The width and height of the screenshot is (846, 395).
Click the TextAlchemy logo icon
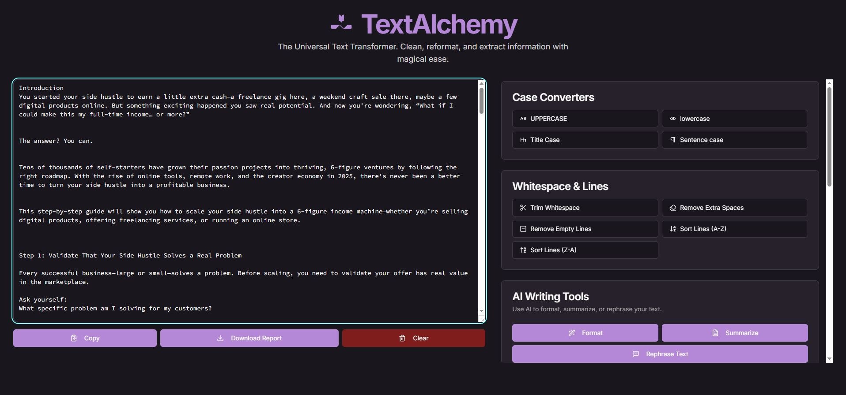pos(341,23)
